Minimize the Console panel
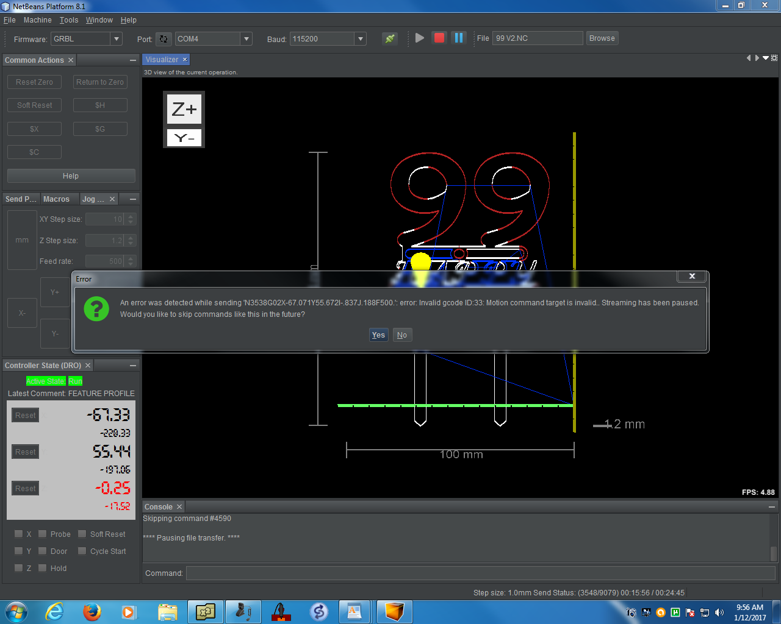 (x=772, y=506)
